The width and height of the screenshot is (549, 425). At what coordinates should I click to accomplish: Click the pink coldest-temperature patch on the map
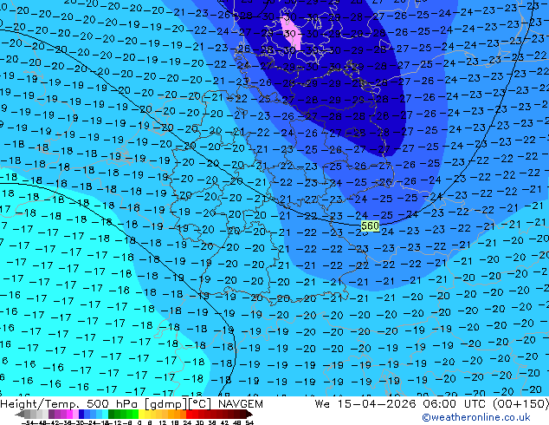pyautogui.click(x=291, y=34)
